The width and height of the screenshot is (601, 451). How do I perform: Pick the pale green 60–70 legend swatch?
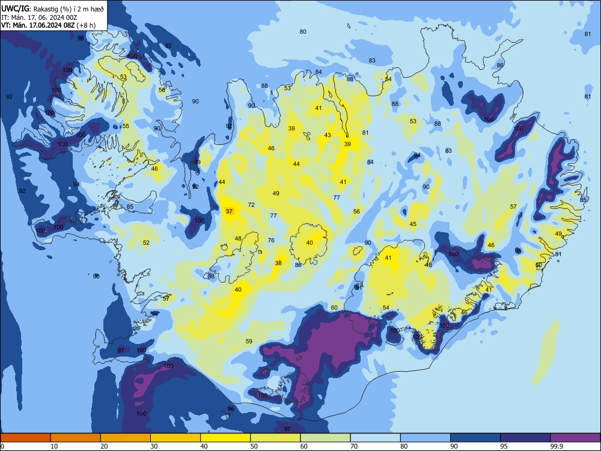(325, 438)
